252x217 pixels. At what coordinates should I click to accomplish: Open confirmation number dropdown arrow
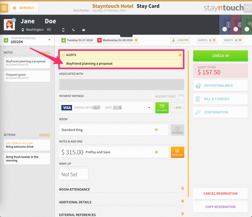(49, 40)
